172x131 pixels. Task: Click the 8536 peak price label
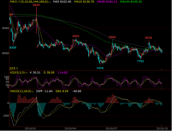(149, 38)
